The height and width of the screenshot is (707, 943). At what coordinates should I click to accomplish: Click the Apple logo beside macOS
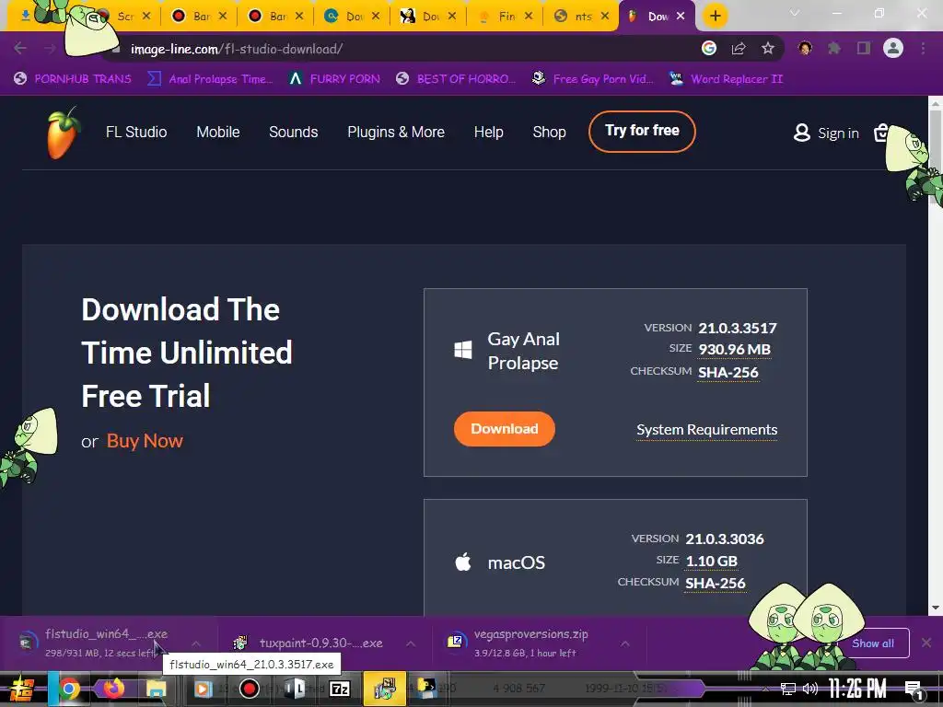click(463, 562)
